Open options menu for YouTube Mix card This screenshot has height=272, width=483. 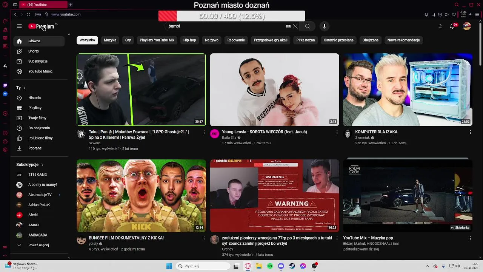click(x=470, y=238)
